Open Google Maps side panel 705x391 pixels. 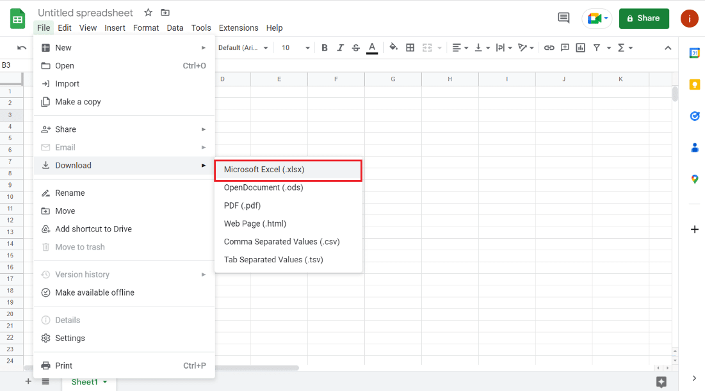tap(695, 179)
